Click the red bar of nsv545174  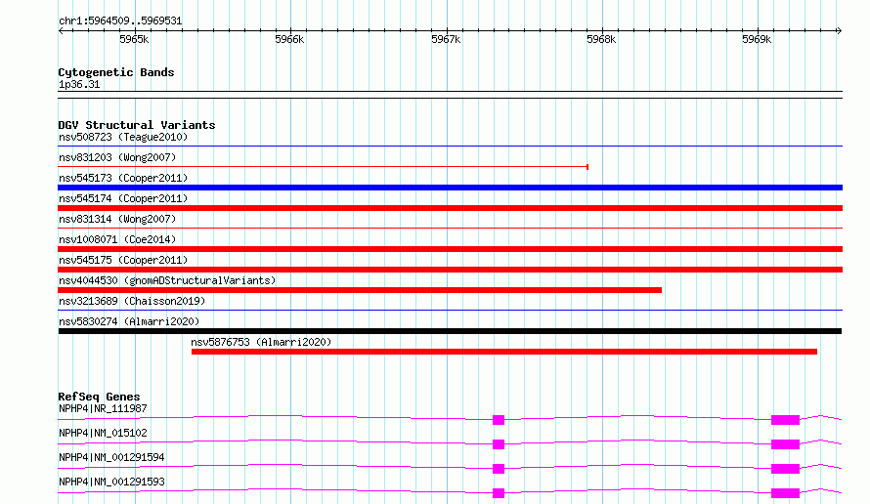tap(450, 208)
